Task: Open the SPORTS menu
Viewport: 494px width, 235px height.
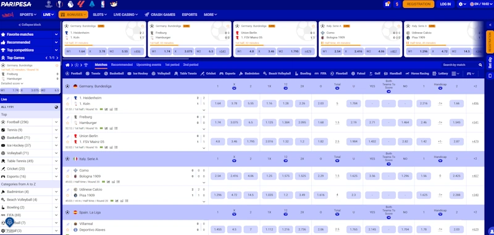Action: point(28,14)
